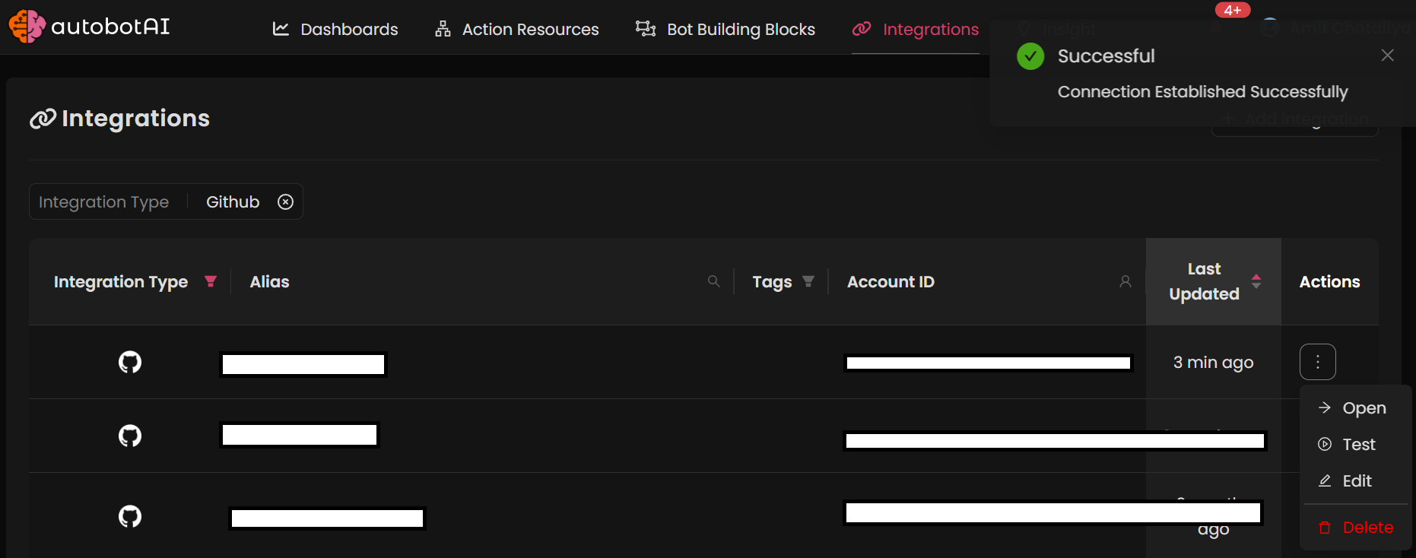The width and height of the screenshot is (1416, 558).
Task: Click the 4+ notifications badge
Action: point(1233,10)
